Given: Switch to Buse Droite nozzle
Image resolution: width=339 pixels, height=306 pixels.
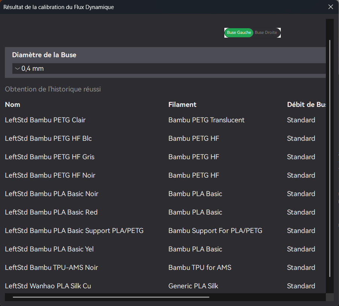Looking at the screenshot, I should tap(266, 33).
